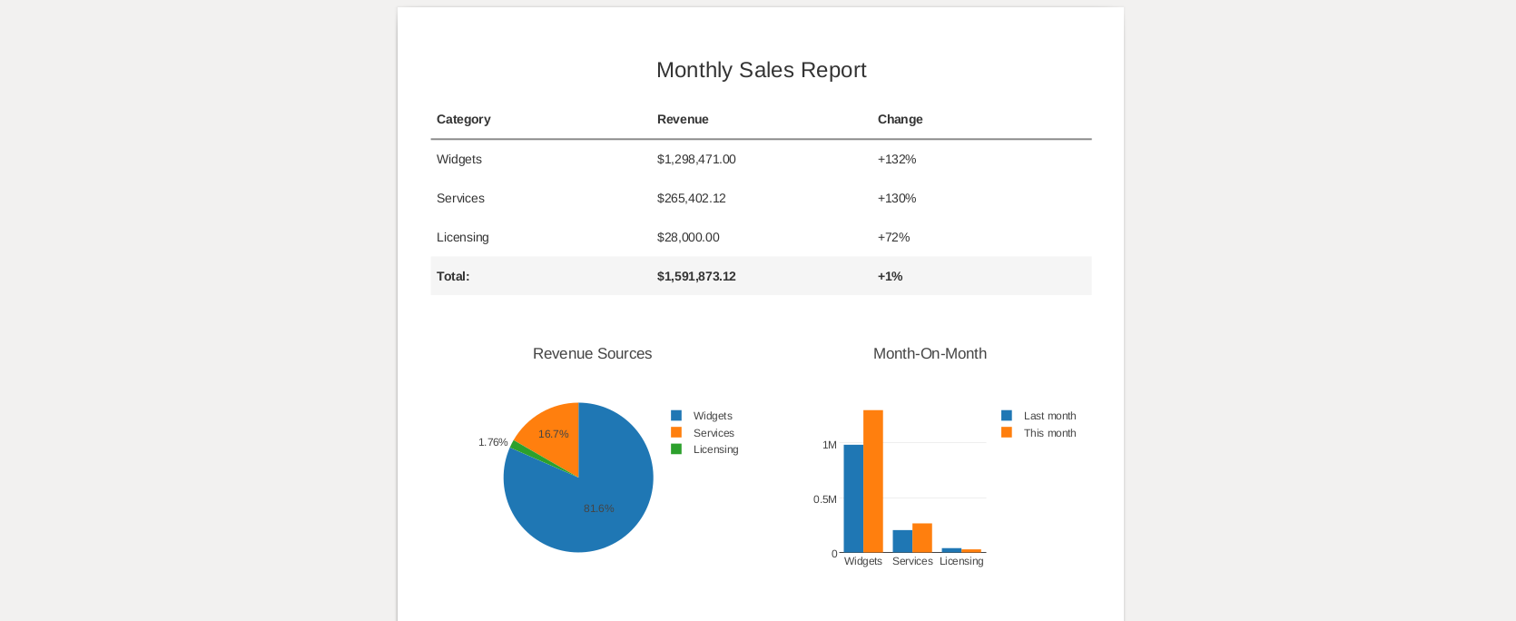Image resolution: width=1516 pixels, height=621 pixels.
Task: Select the $1,298,471.00 revenue cell
Action: point(696,159)
